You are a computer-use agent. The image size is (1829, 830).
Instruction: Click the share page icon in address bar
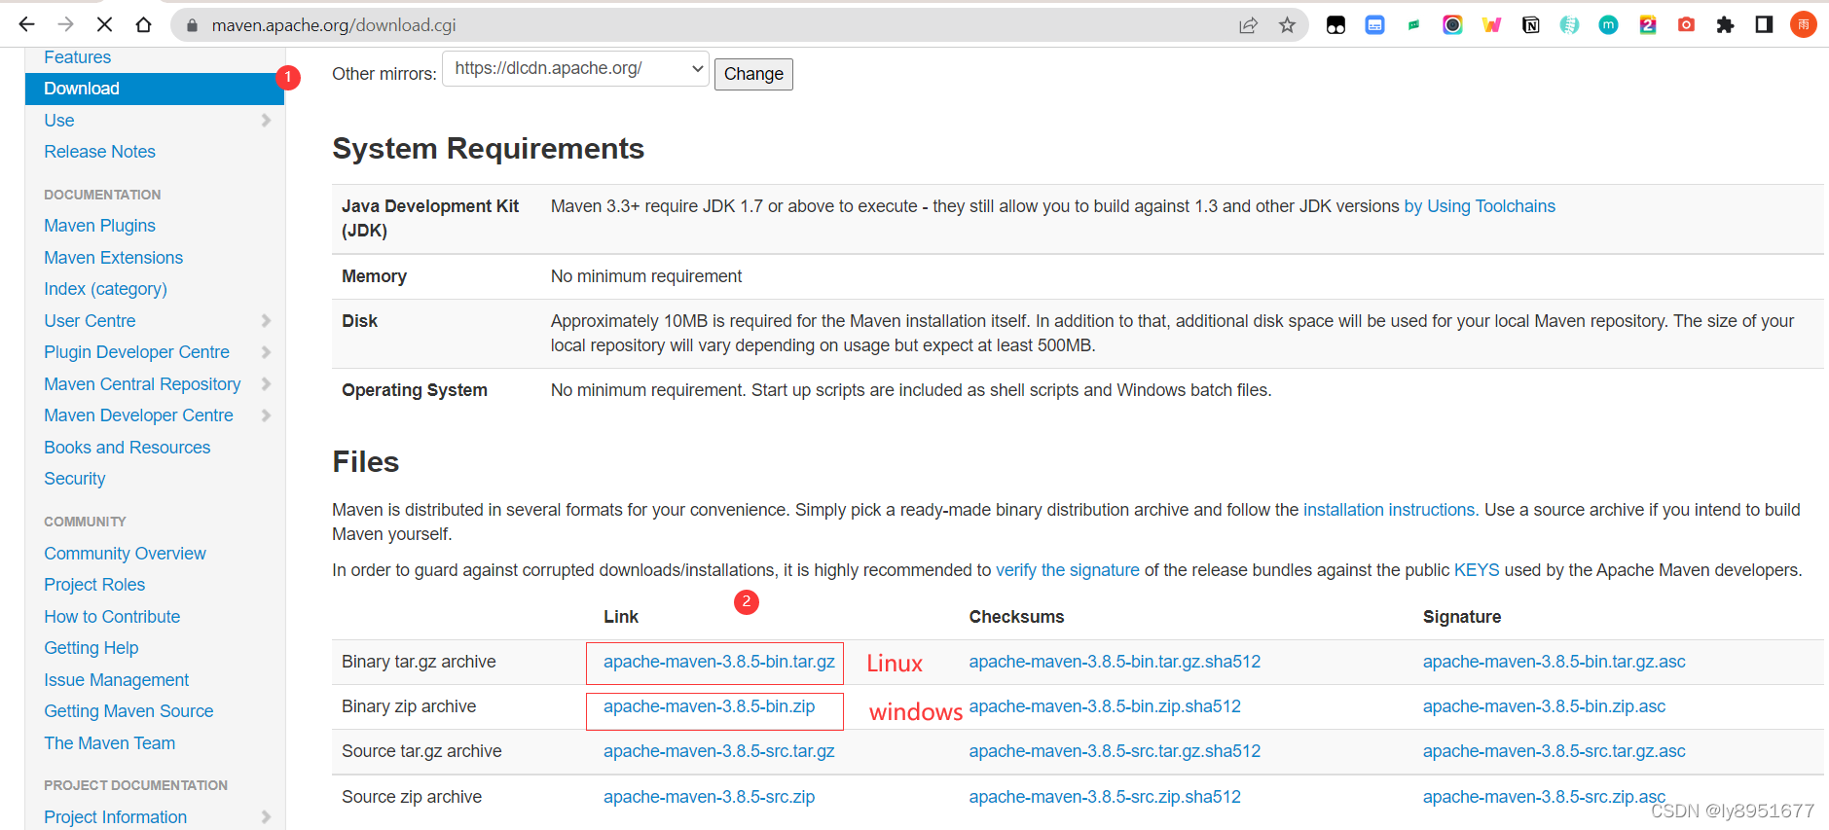1248,25
